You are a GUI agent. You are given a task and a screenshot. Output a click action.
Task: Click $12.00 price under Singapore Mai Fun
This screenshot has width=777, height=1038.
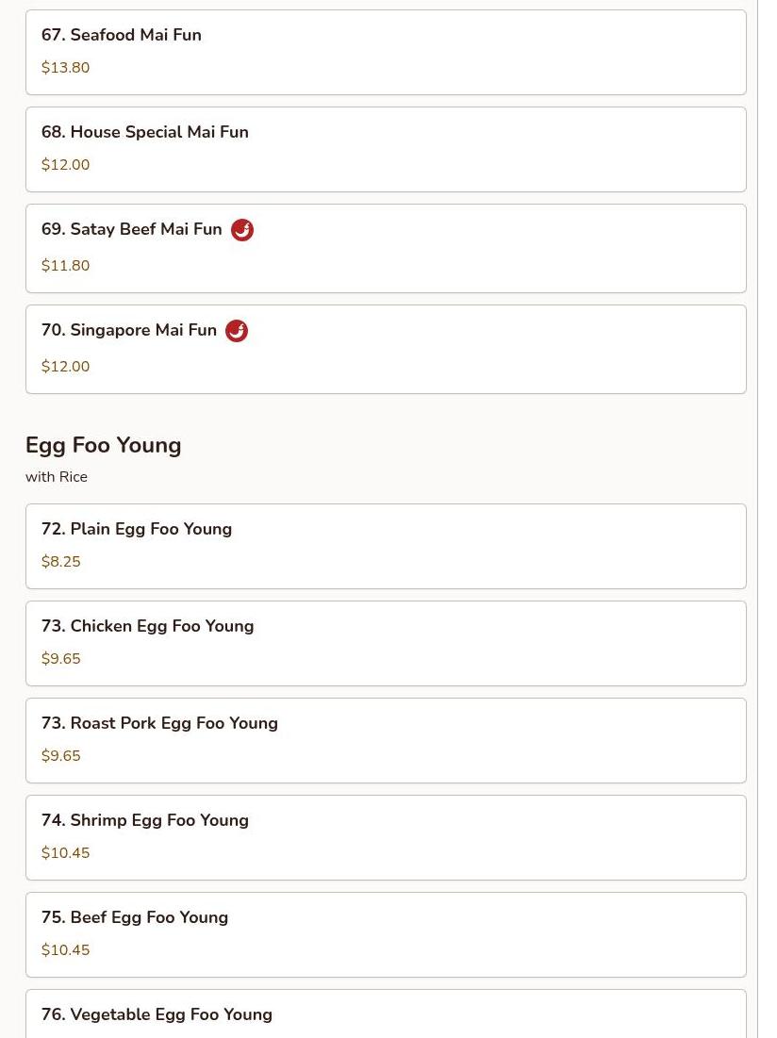point(65,367)
